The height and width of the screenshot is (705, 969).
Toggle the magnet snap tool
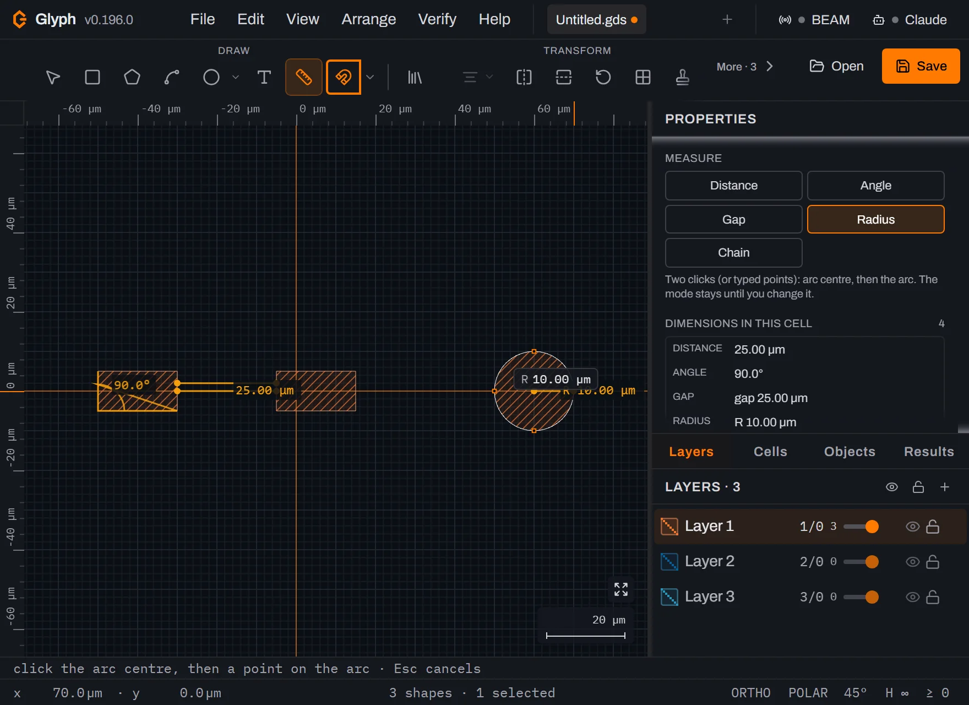click(x=344, y=77)
